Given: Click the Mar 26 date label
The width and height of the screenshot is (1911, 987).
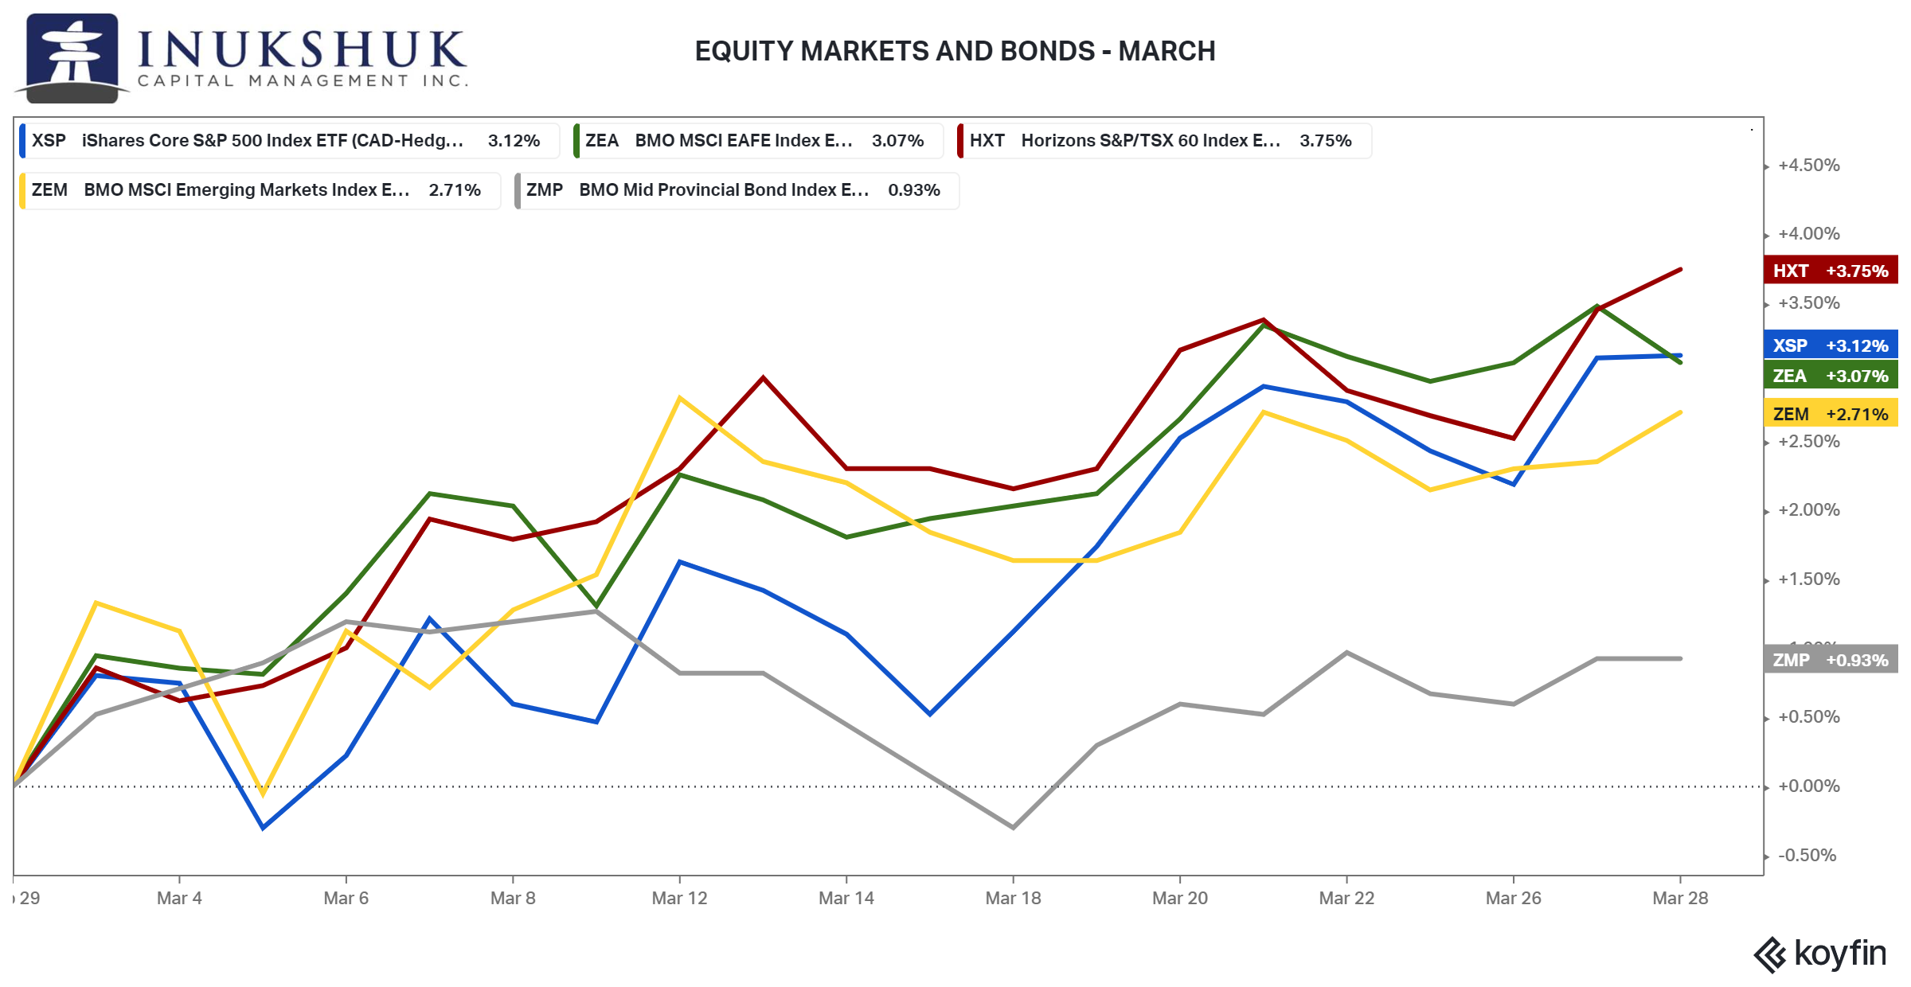Looking at the screenshot, I should [x=1514, y=898].
